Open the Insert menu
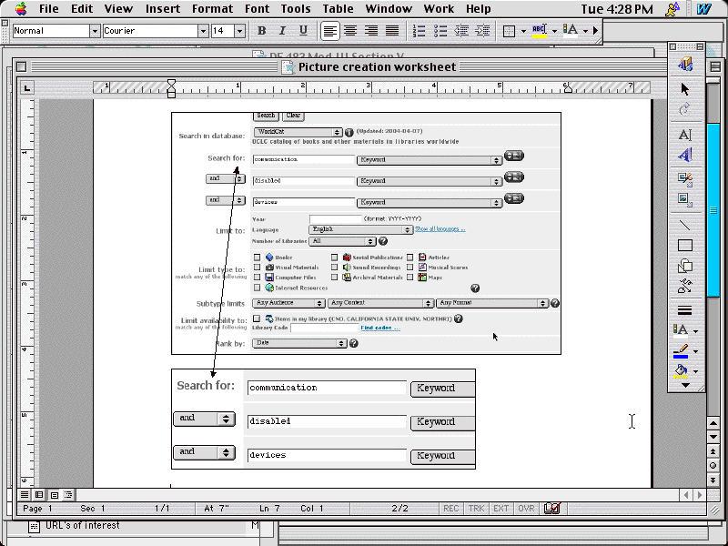The width and height of the screenshot is (728, 546). 163,9
